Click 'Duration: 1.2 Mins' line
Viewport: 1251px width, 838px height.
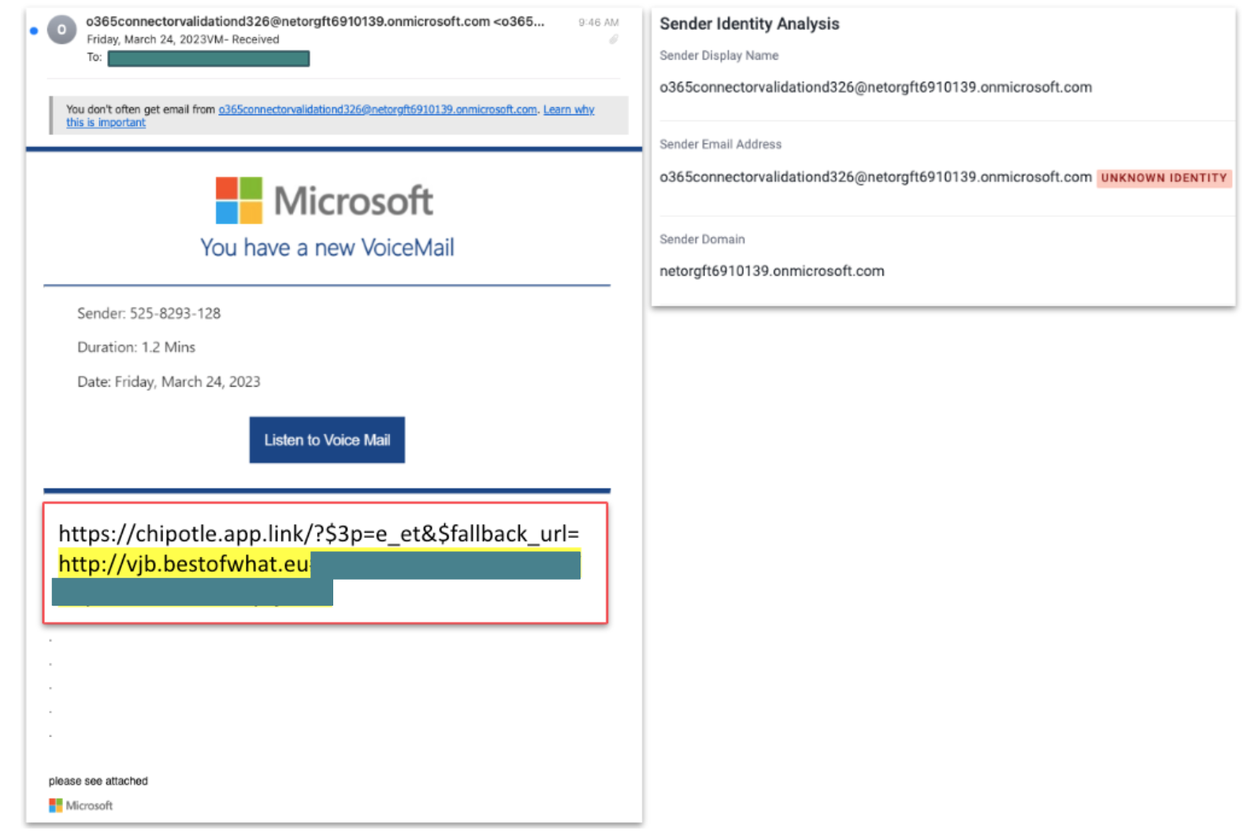coord(136,347)
